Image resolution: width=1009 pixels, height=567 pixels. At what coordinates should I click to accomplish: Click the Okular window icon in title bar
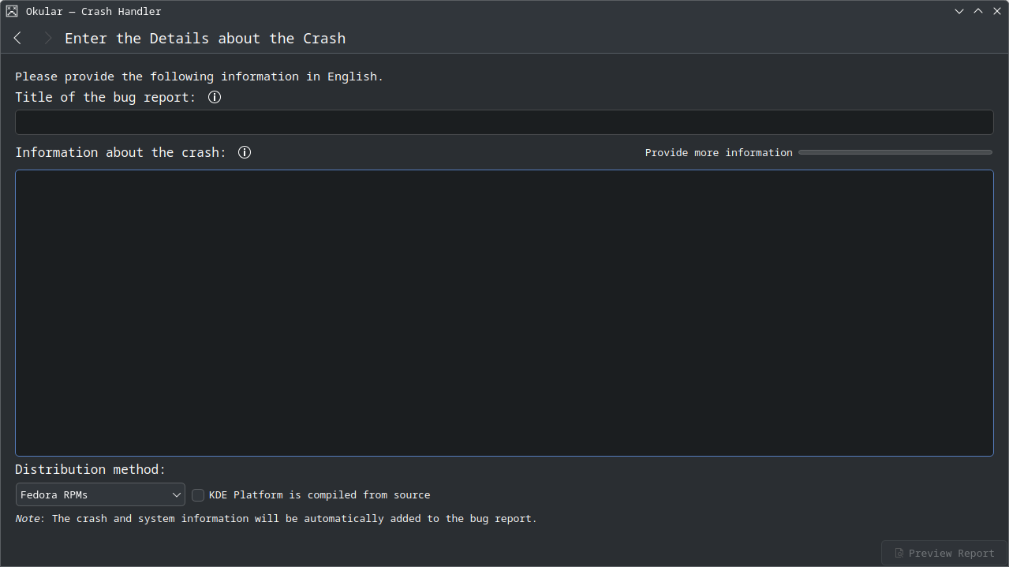[12, 11]
